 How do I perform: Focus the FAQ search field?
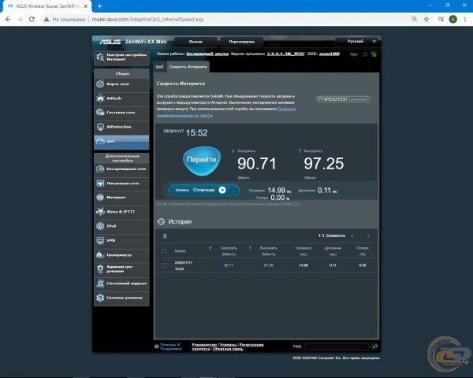click(x=337, y=346)
